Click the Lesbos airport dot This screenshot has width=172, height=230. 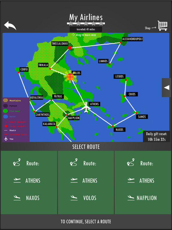(x=126, y=80)
